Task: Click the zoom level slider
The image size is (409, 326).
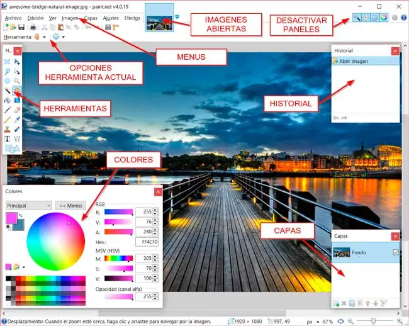Action: coord(374,321)
